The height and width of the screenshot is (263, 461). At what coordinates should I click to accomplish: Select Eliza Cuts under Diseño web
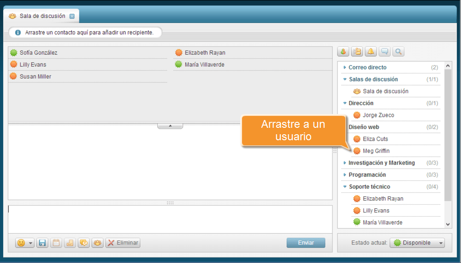click(375, 139)
